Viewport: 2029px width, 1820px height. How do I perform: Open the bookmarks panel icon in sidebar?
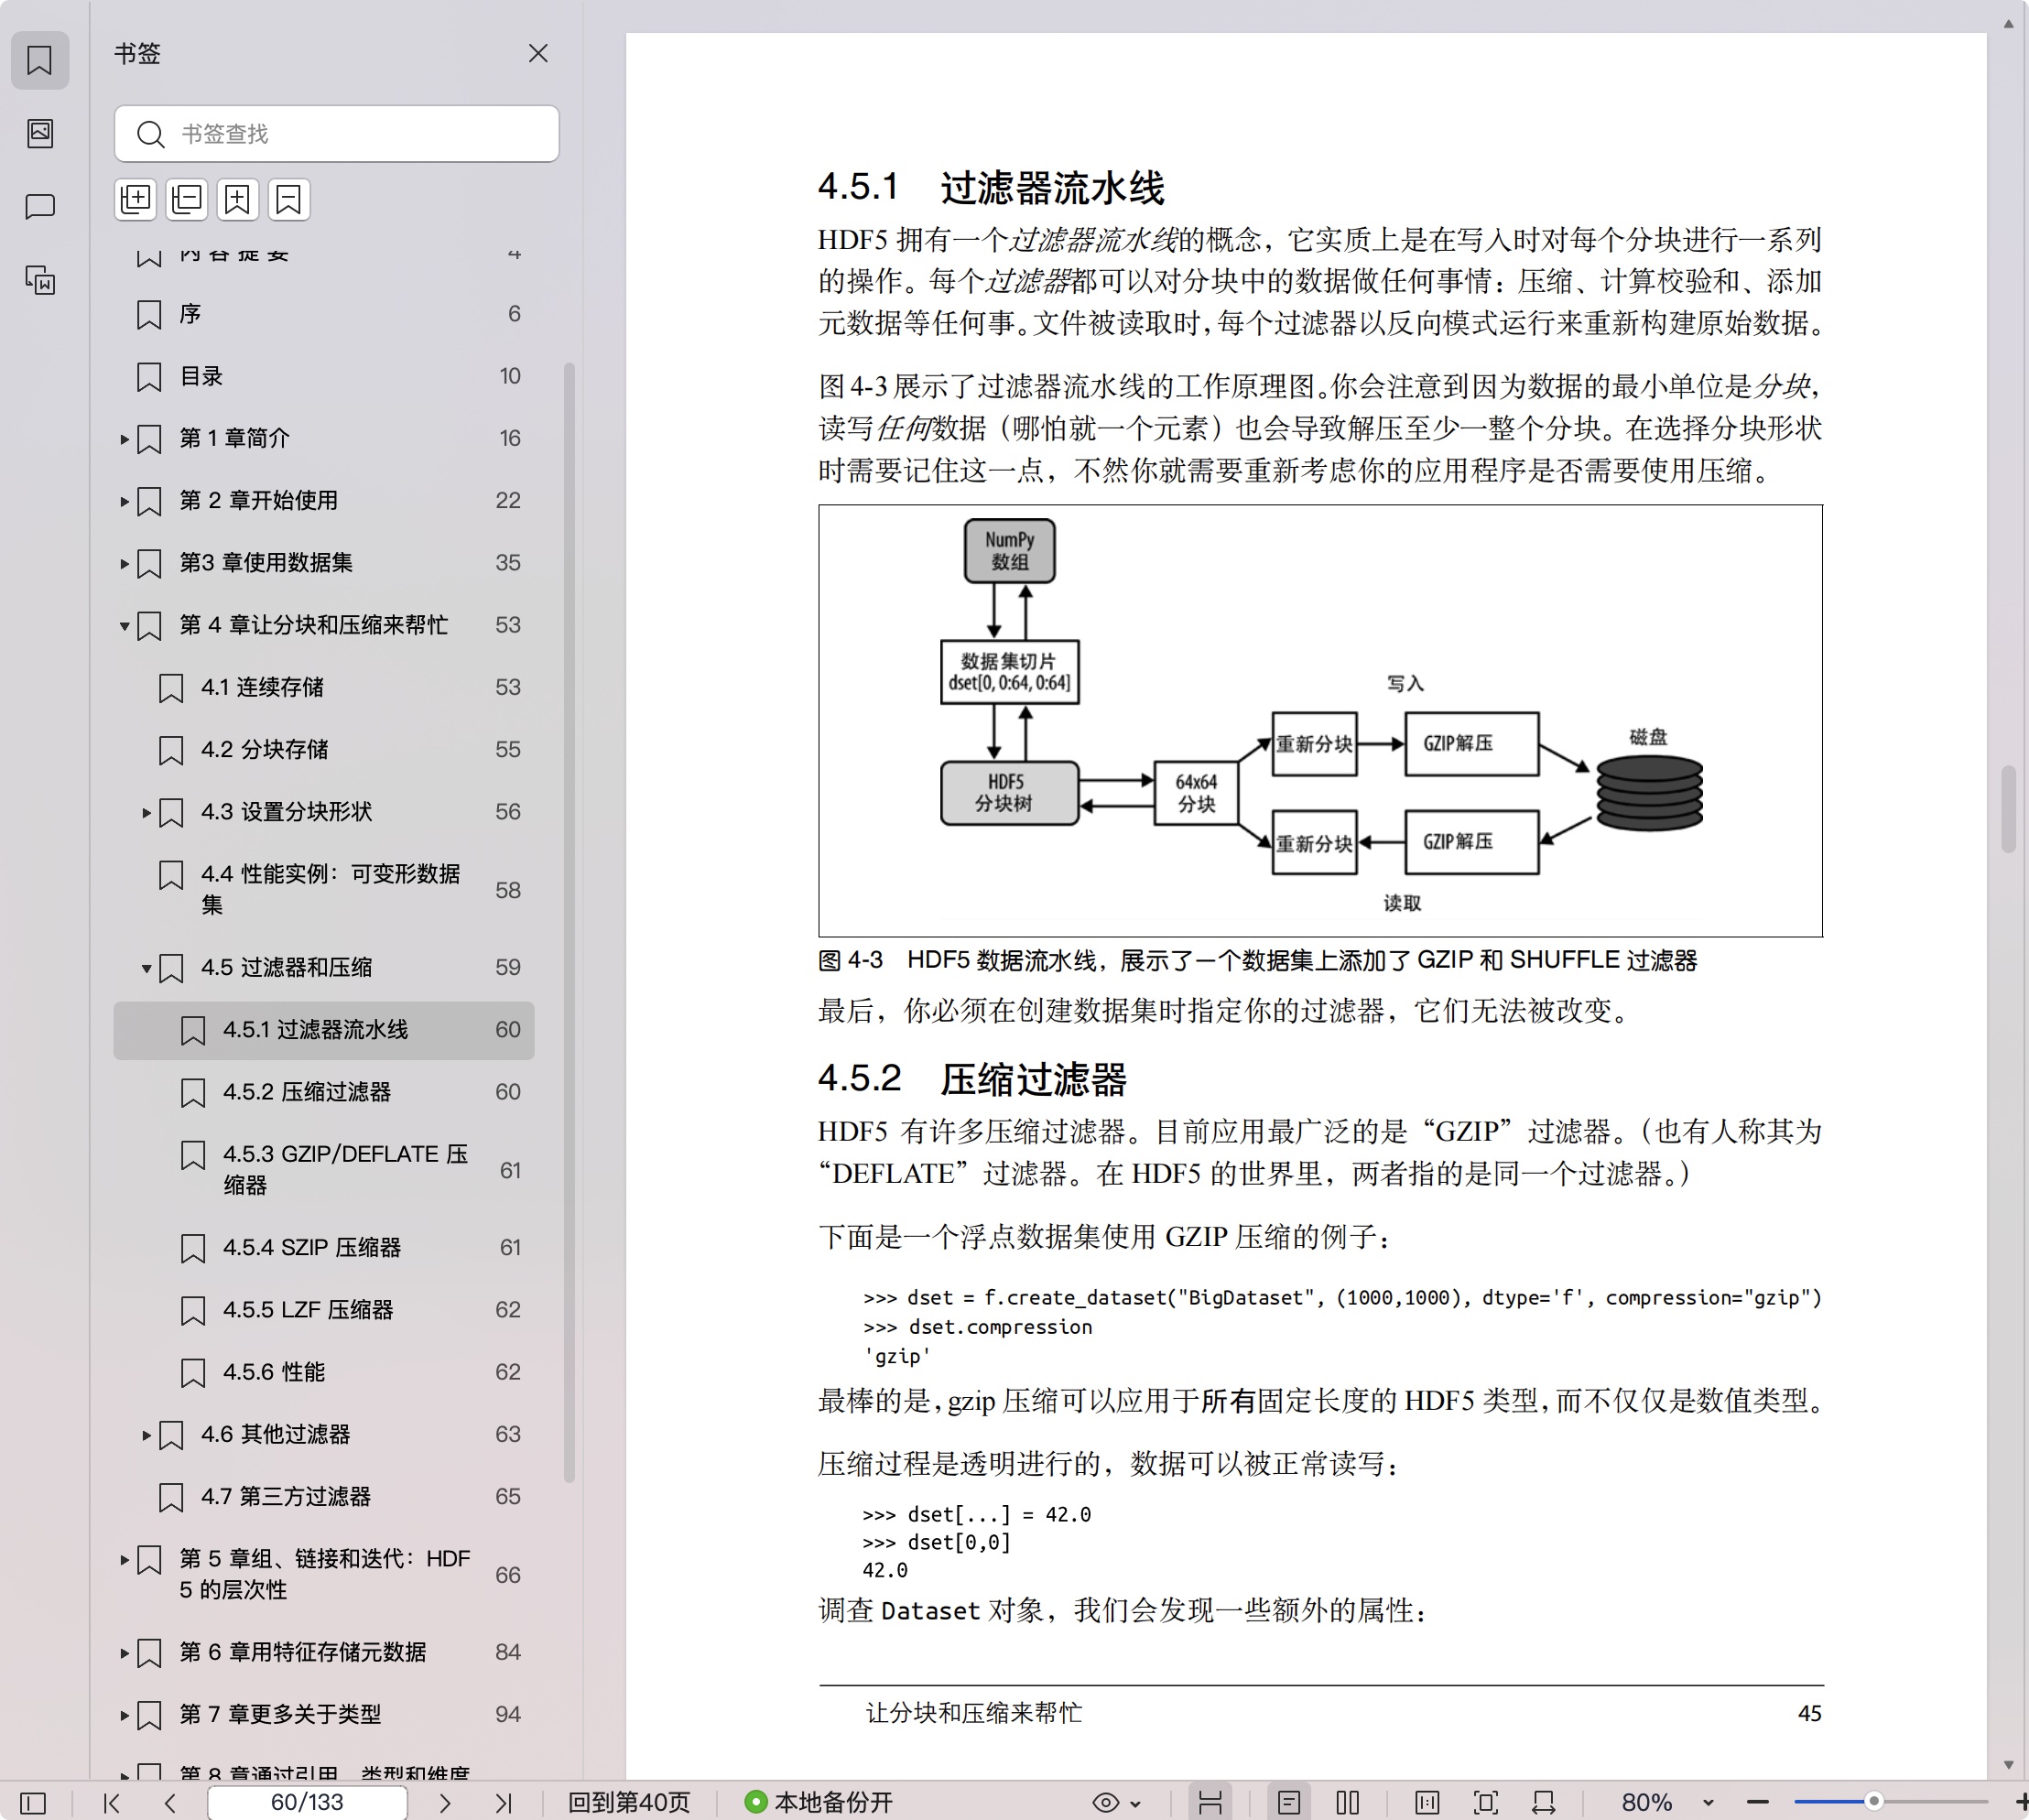pos(40,60)
